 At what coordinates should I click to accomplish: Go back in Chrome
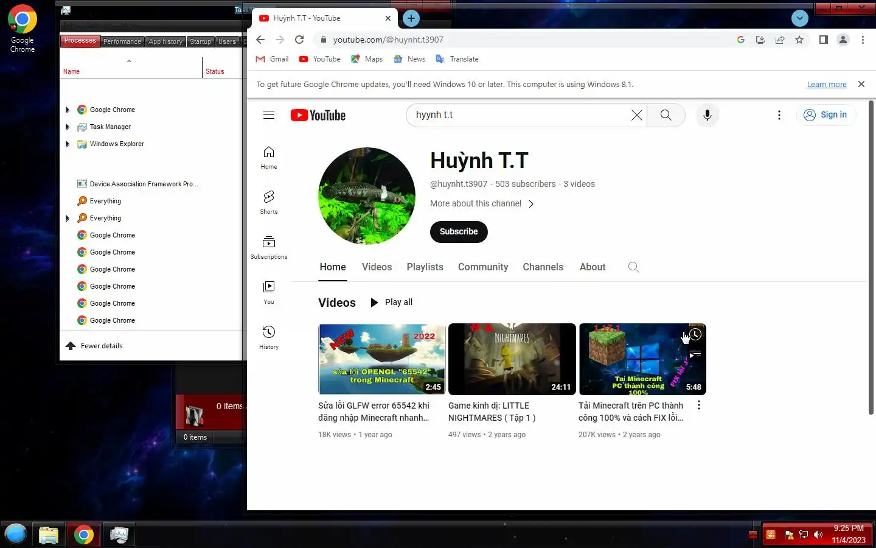click(x=260, y=40)
